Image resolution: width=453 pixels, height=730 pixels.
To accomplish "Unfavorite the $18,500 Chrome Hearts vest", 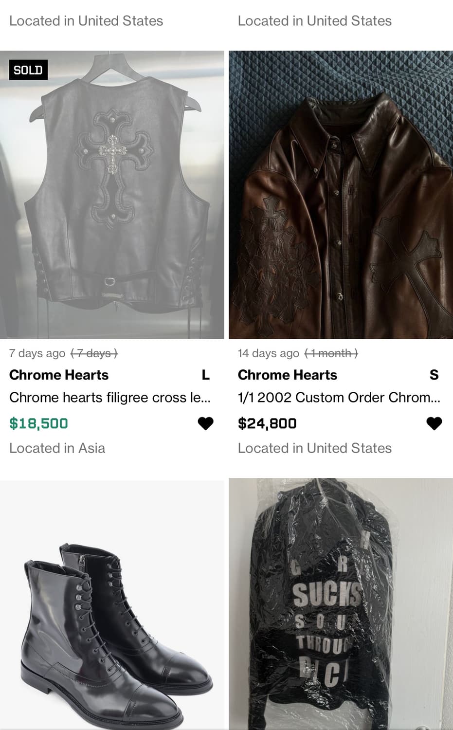I will click(x=205, y=423).
